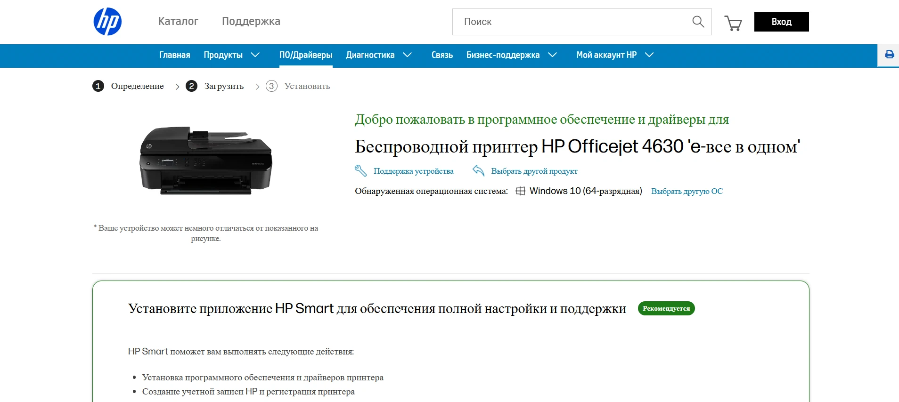Open the shopping cart
899x402 pixels.
(x=733, y=23)
